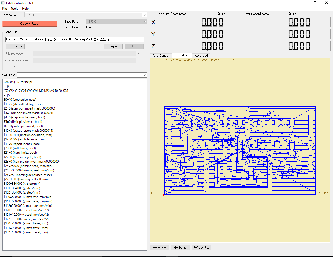Click the Refresh Pos button
Image resolution: width=333 pixels, height=257 pixels.
pos(201,248)
